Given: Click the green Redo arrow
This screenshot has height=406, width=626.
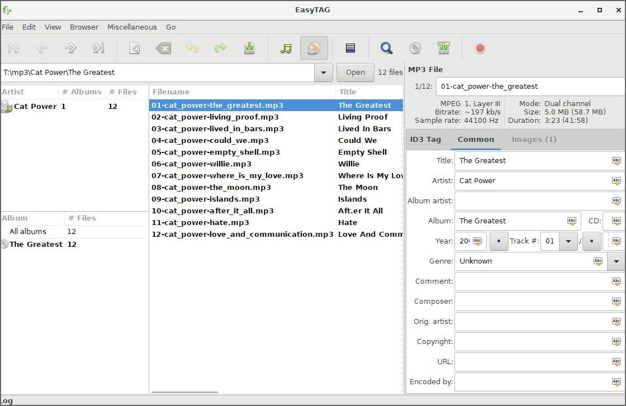Looking at the screenshot, I should (x=221, y=49).
